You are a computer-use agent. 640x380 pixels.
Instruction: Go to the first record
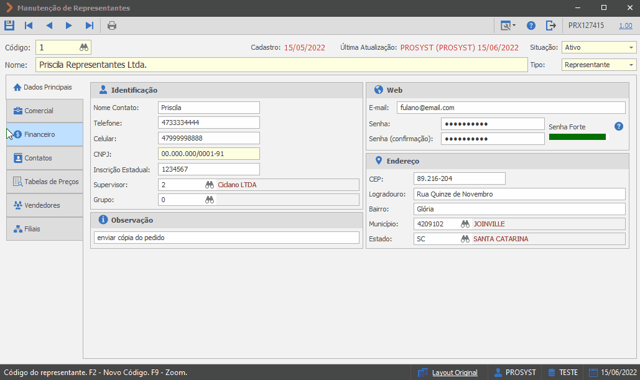[x=29, y=25]
